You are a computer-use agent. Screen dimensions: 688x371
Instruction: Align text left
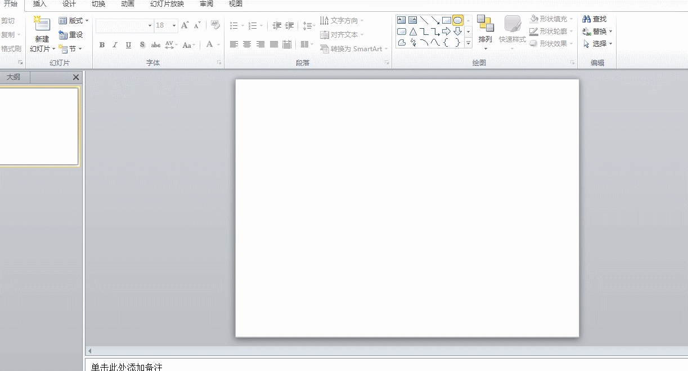click(x=233, y=44)
